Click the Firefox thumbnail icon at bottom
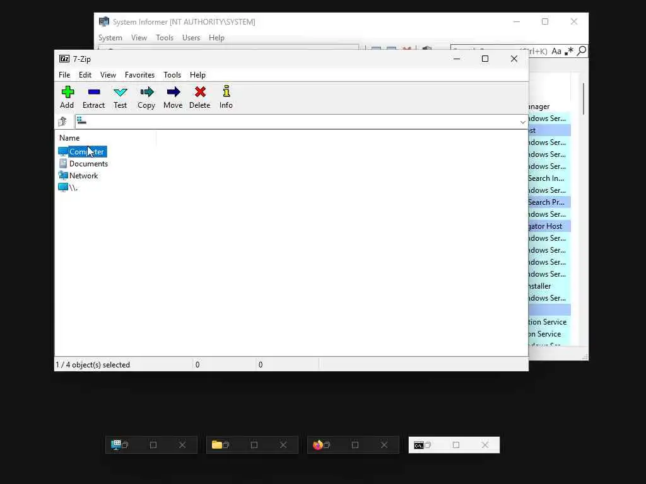This screenshot has width=646, height=484. pos(318,445)
